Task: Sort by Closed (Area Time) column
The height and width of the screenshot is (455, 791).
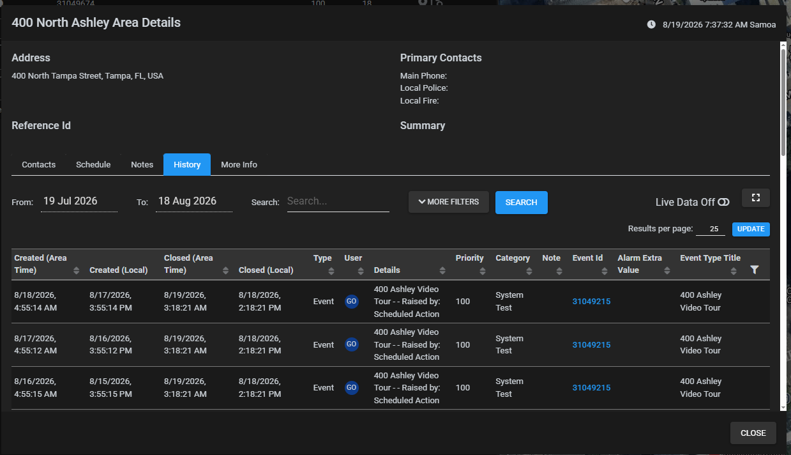Action: (x=226, y=271)
